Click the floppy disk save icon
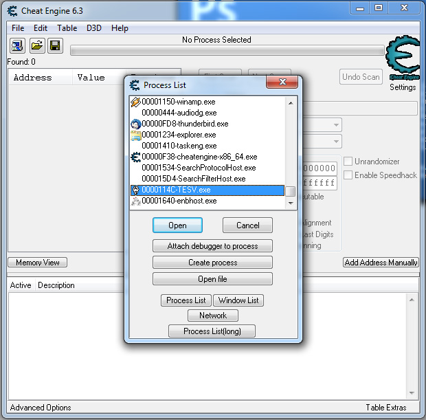Screen dimensions: 426x420 point(55,45)
